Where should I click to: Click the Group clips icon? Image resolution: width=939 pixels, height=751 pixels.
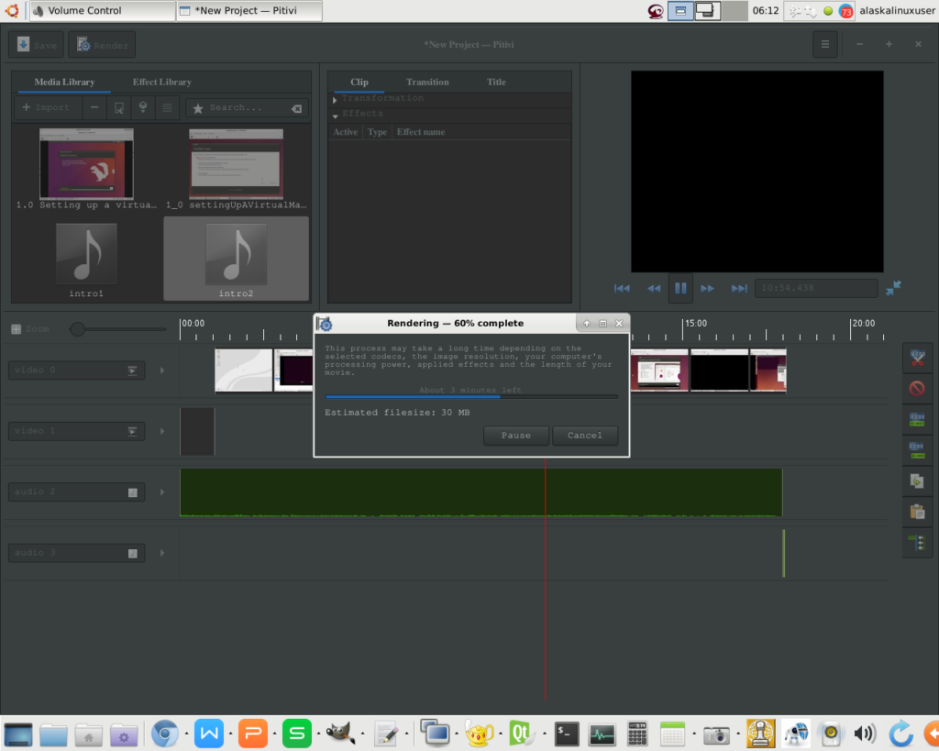tap(916, 420)
